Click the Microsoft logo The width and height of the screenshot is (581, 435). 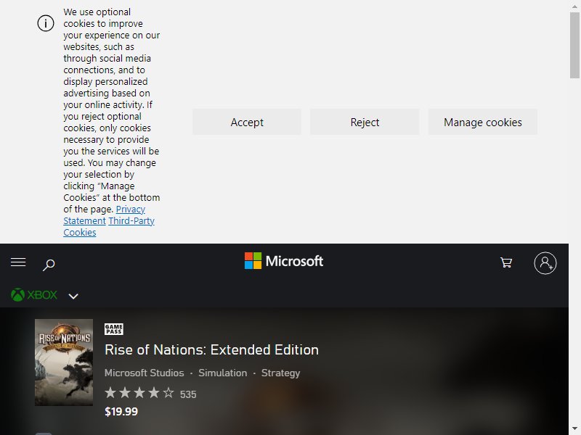(284, 261)
